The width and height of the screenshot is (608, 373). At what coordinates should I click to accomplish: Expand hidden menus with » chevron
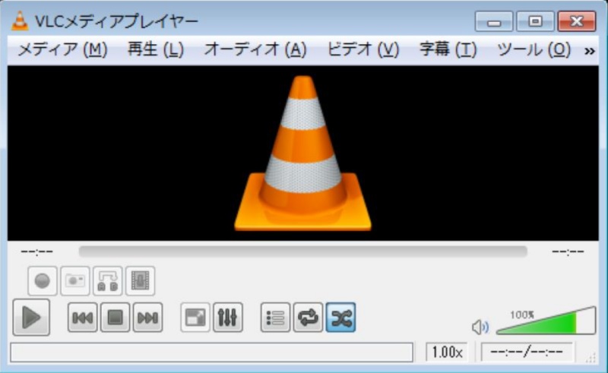(590, 51)
